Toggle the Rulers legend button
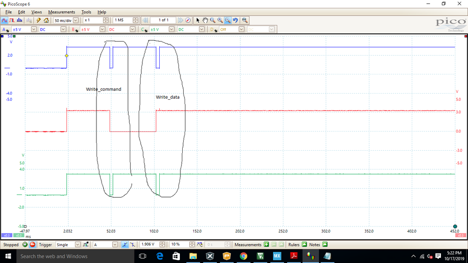The image size is (468, 263). 305,244
